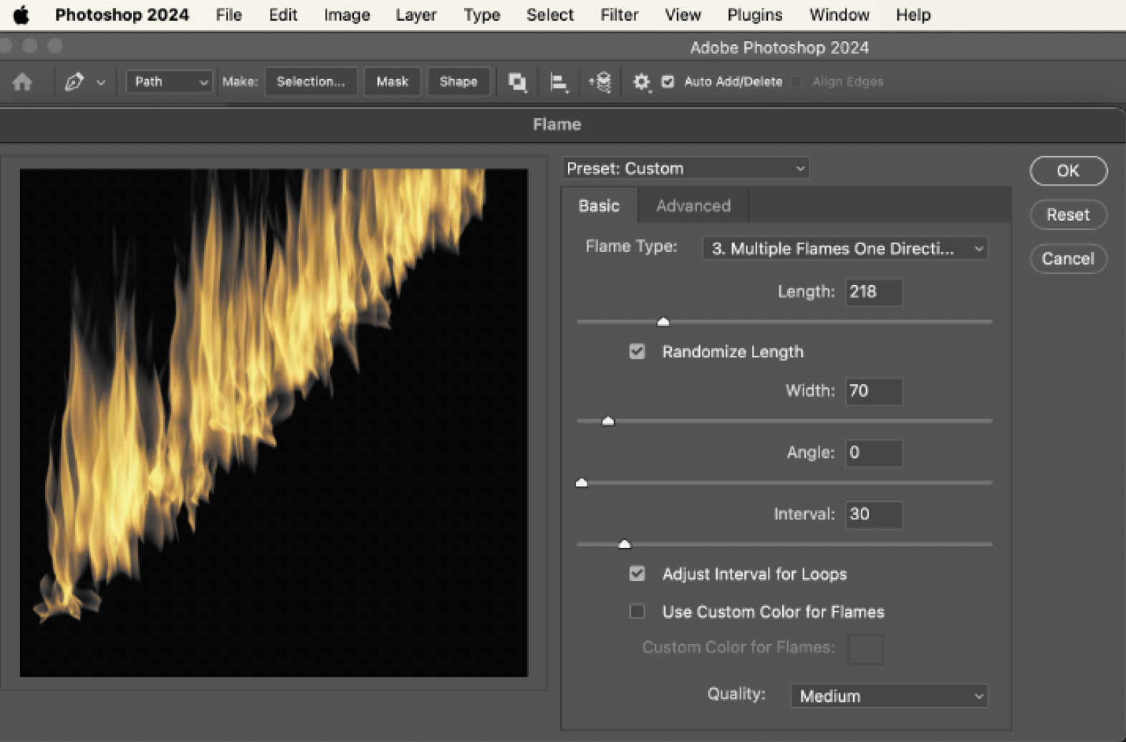
Task: Open the Path mode dropdown
Action: 169,82
